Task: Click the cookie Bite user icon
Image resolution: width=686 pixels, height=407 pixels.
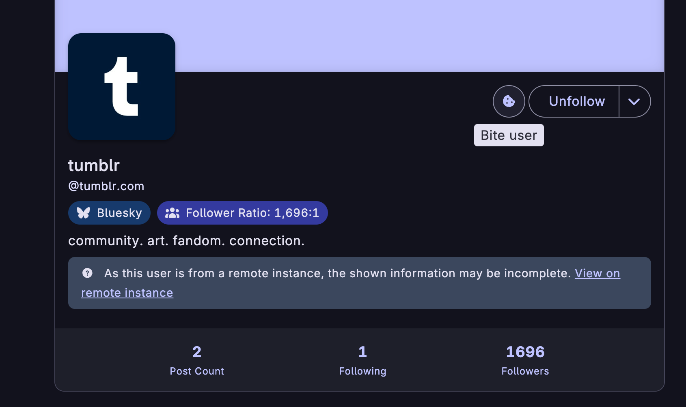Action: point(509,101)
